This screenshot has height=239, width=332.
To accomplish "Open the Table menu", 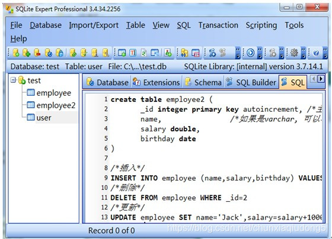I will [x=136, y=25].
